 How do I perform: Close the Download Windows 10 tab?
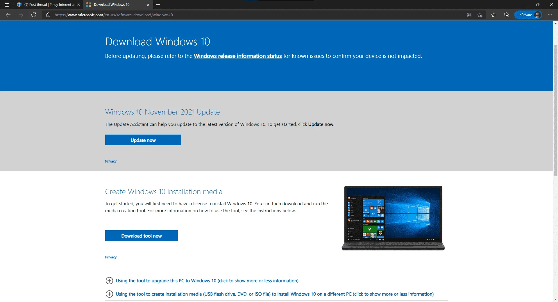click(148, 5)
